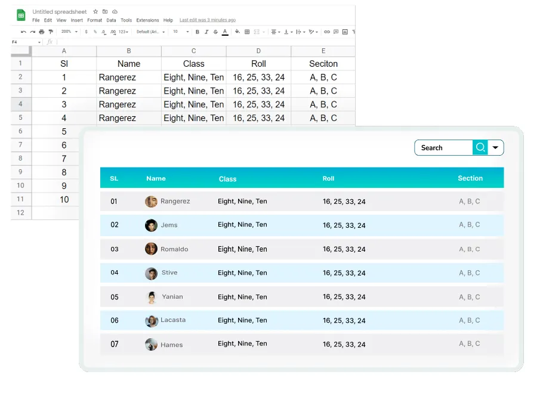Click the Untitled spreadsheet title

(x=60, y=11)
